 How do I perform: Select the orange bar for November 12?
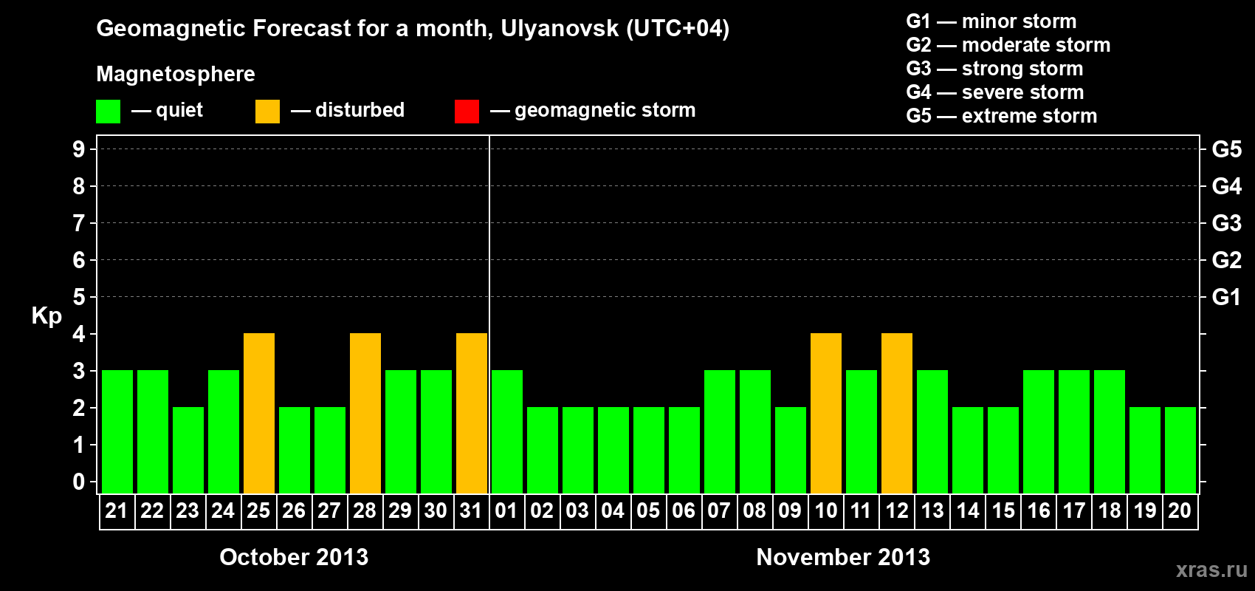897,414
